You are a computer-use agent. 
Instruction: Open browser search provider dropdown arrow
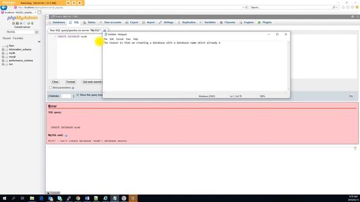point(337,7)
